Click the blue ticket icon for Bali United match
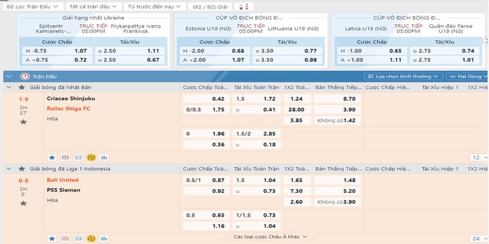489x244 pixels. 78,239
